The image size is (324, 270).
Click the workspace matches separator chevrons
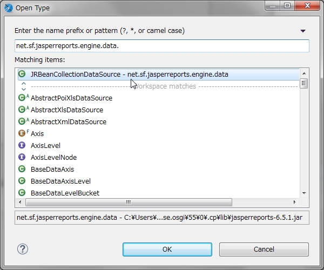coord(24,86)
